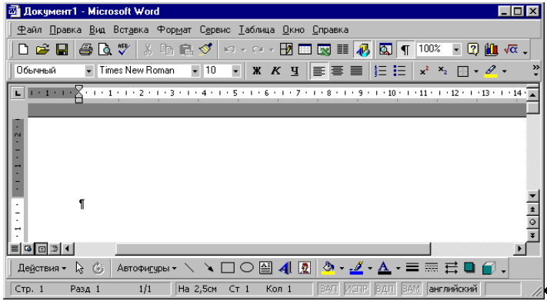
Task: Toggle underline Ч formatting
Action: 295,71
